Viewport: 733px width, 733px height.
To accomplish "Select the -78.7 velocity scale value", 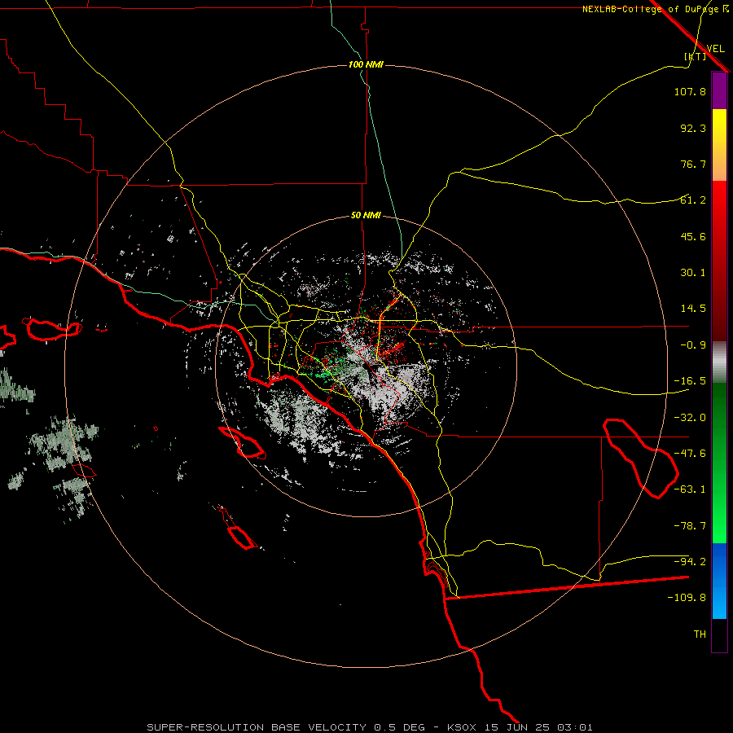I will pyautogui.click(x=690, y=526).
